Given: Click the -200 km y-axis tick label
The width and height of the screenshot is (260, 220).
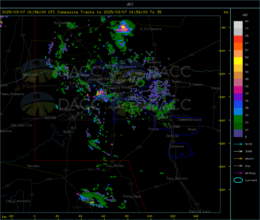Looking at the screenshot, I should pos(222,167).
